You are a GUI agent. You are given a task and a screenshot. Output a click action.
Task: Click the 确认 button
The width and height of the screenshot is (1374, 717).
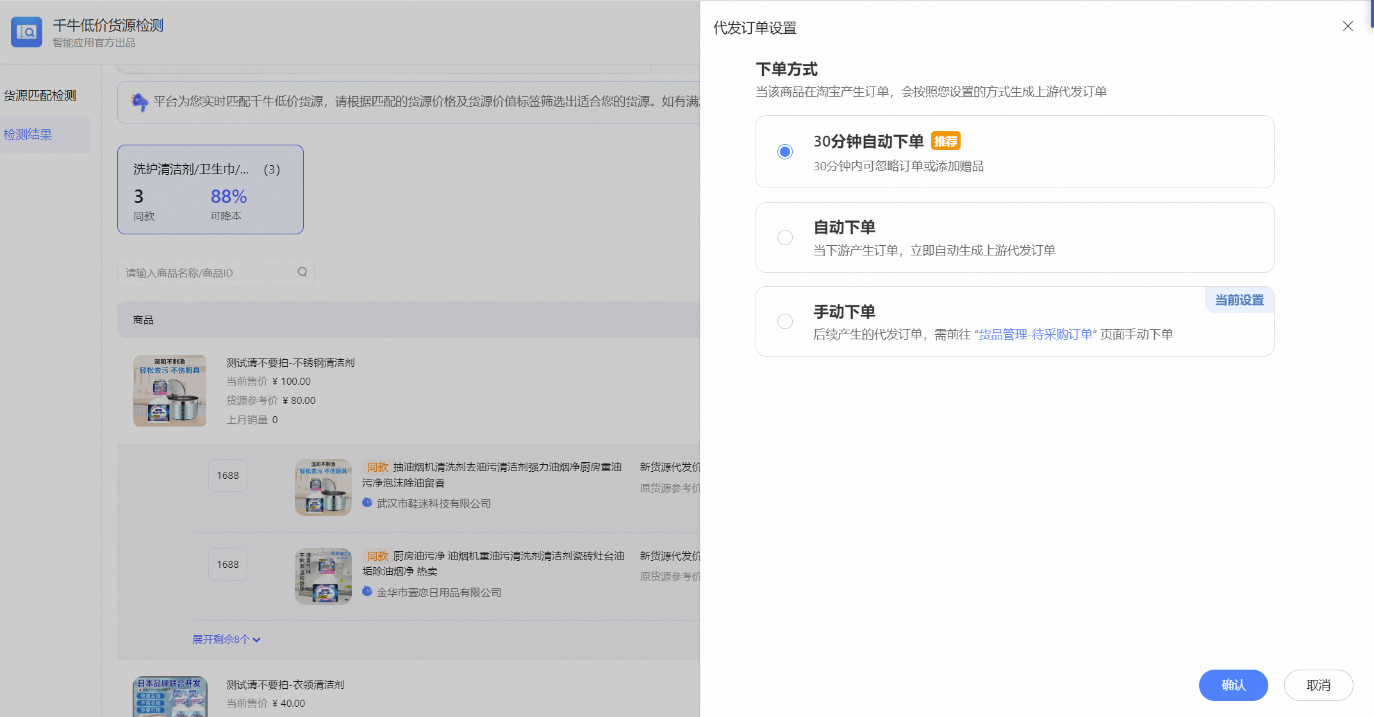(1232, 685)
